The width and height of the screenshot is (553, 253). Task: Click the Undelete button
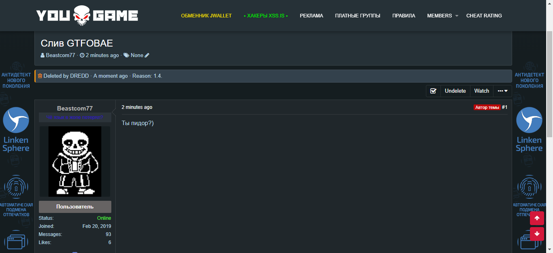click(455, 91)
